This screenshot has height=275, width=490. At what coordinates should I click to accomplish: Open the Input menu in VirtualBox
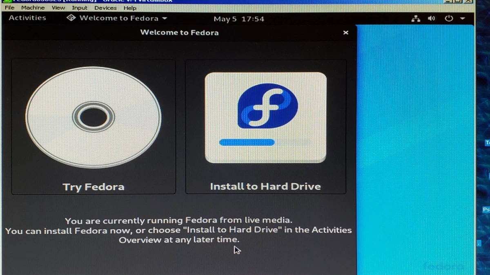[79, 8]
